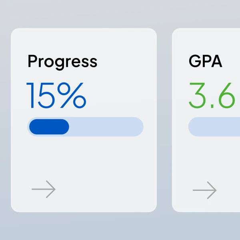Click the GPA card arrow icon
This screenshot has height=240, width=240.
[x=205, y=190]
